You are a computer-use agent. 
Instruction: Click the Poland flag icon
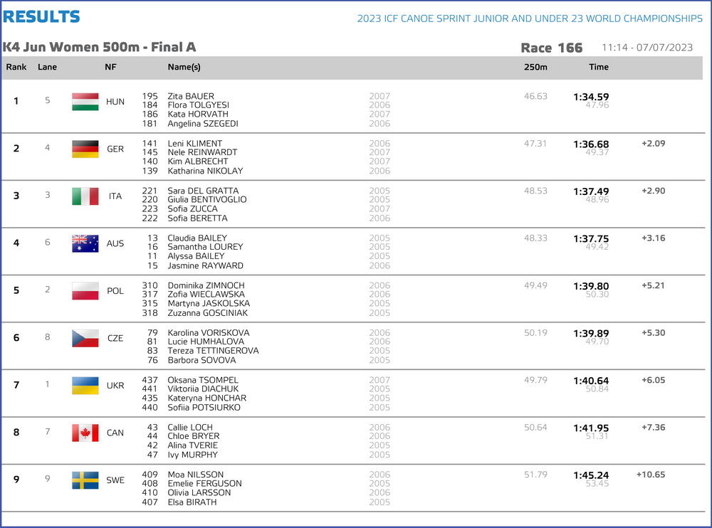pos(85,291)
